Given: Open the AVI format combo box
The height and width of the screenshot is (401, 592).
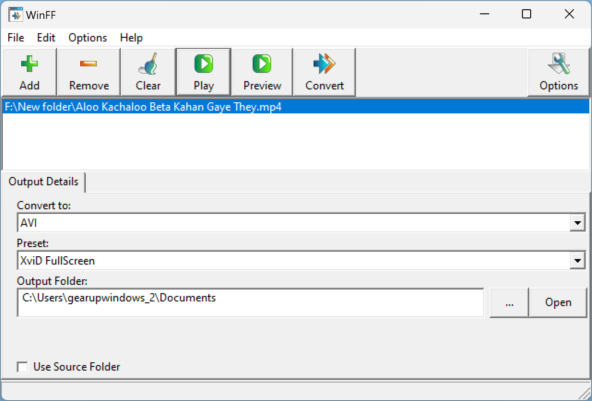Looking at the screenshot, I should click(x=302, y=224).
